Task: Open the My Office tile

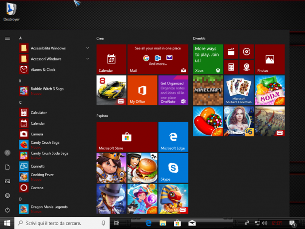Action: click(142, 90)
